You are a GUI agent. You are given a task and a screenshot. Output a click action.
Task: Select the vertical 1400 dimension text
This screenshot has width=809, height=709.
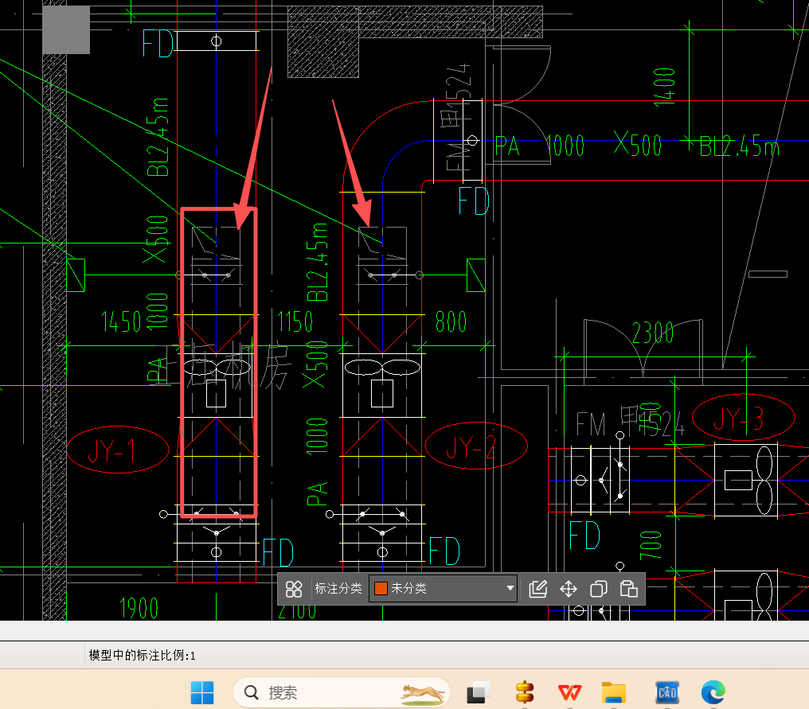pyautogui.click(x=665, y=88)
